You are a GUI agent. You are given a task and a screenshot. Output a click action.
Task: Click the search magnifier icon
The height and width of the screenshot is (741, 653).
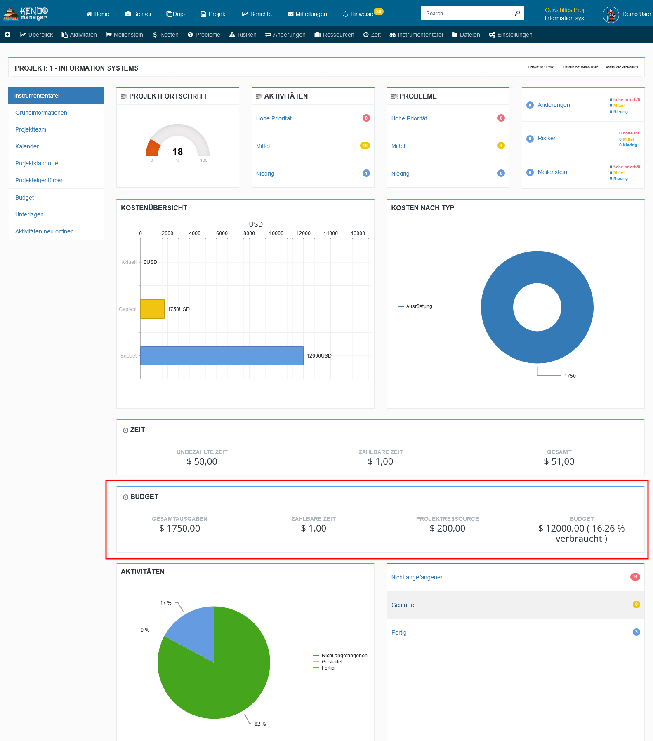tap(517, 13)
